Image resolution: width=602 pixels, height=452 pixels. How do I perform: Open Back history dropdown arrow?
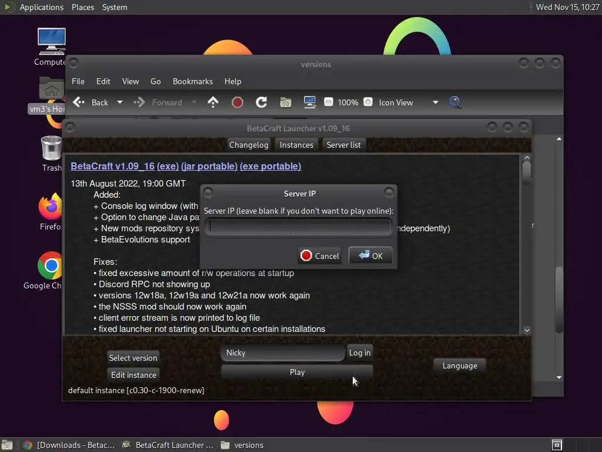[x=120, y=102]
